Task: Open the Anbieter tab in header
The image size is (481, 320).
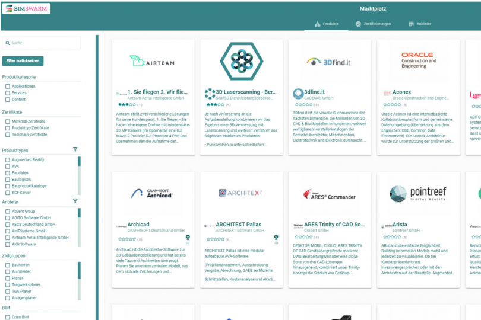Action: 420,24
